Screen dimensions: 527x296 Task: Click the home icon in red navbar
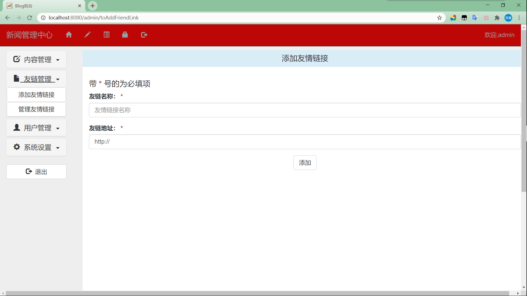point(69,35)
